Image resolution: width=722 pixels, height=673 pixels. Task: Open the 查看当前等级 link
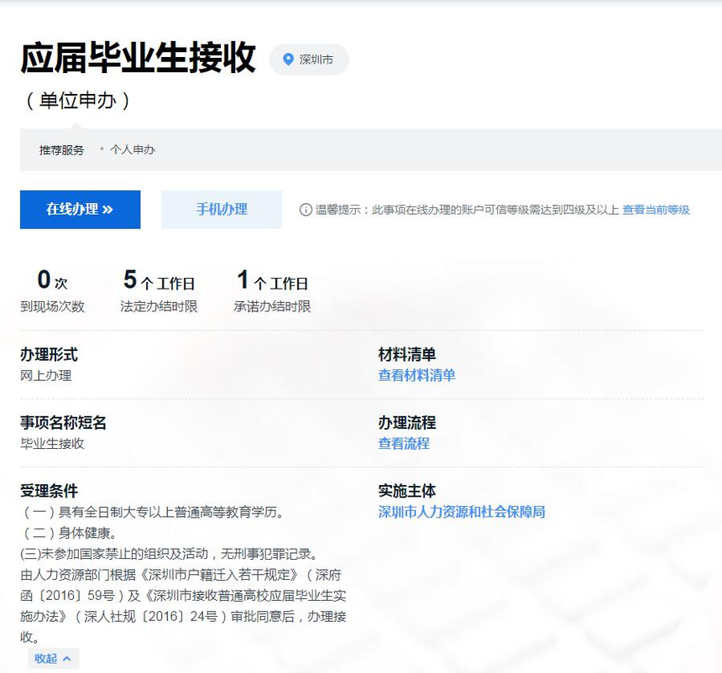[x=657, y=210]
